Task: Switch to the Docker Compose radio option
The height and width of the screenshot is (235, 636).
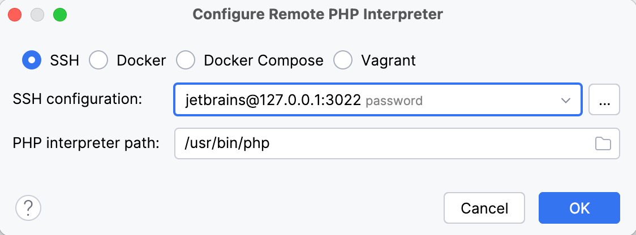Action: click(186, 60)
